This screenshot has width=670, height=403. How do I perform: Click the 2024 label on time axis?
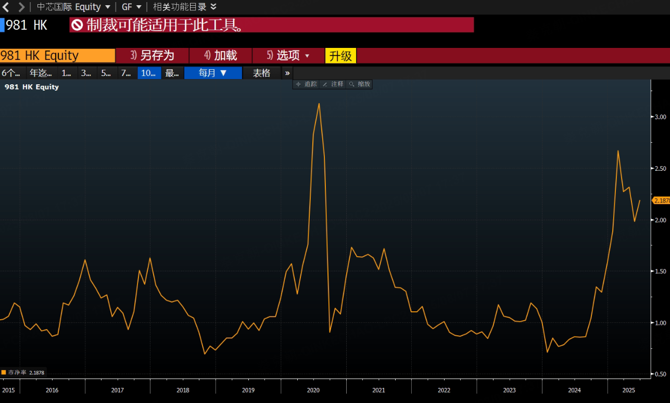(x=574, y=390)
